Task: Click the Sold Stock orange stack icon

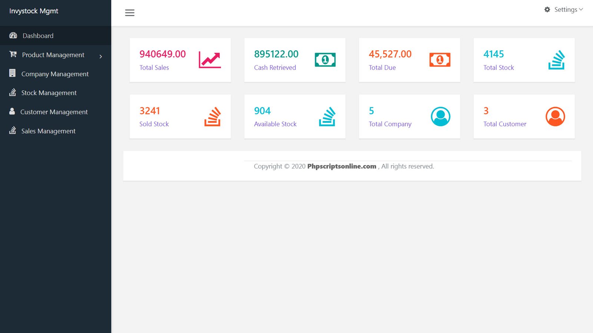Action: click(x=212, y=117)
